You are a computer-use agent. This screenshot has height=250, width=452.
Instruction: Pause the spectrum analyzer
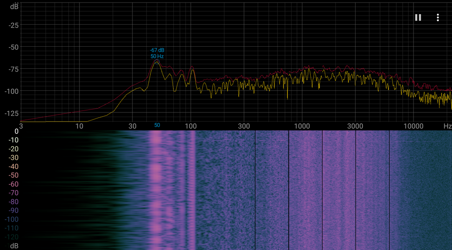point(418,17)
